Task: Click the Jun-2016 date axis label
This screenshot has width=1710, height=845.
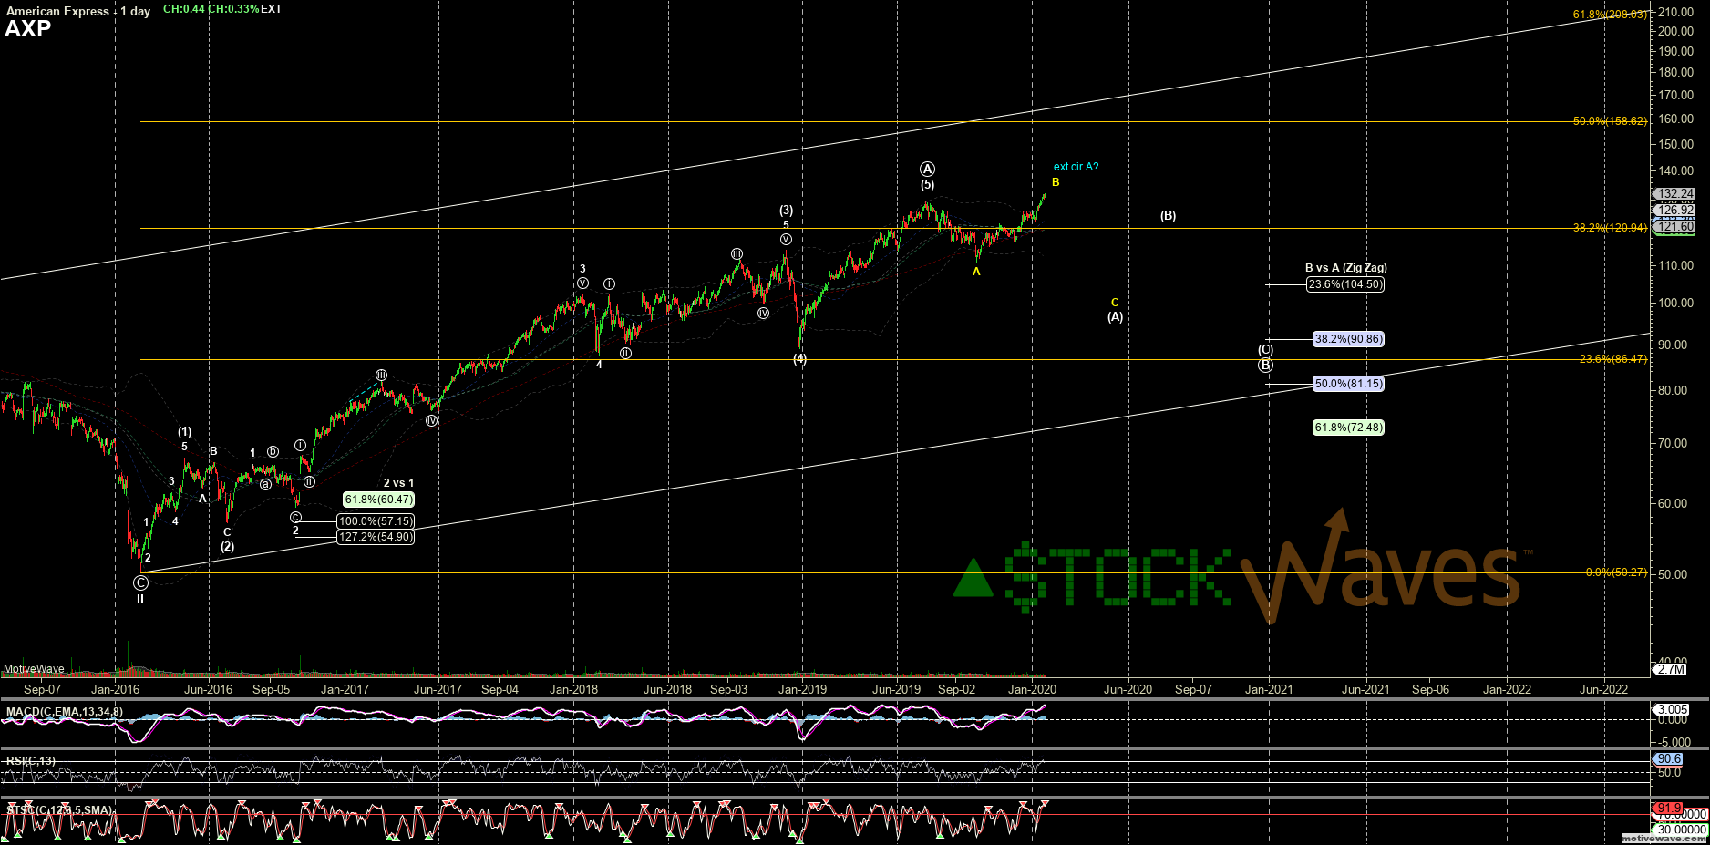Action: click(x=208, y=689)
